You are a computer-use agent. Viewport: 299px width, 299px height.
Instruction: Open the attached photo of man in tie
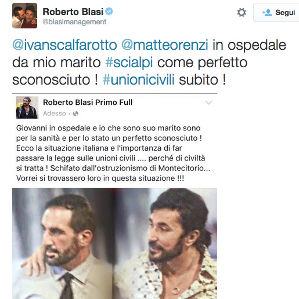click(x=63, y=243)
